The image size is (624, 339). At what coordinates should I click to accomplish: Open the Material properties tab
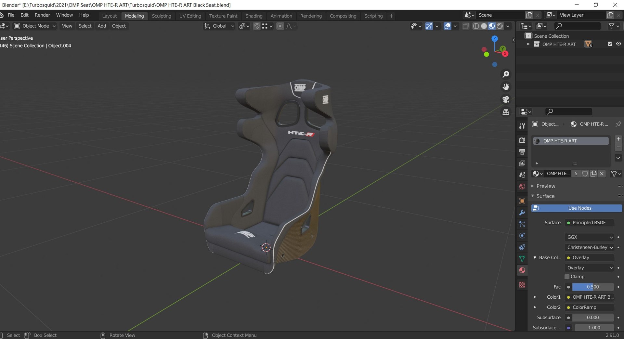pyautogui.click(x=522, y=270)
